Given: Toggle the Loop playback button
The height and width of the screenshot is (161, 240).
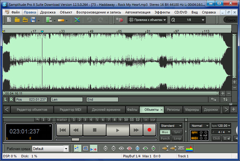Looking at the screenshot, I should [177, 138].
